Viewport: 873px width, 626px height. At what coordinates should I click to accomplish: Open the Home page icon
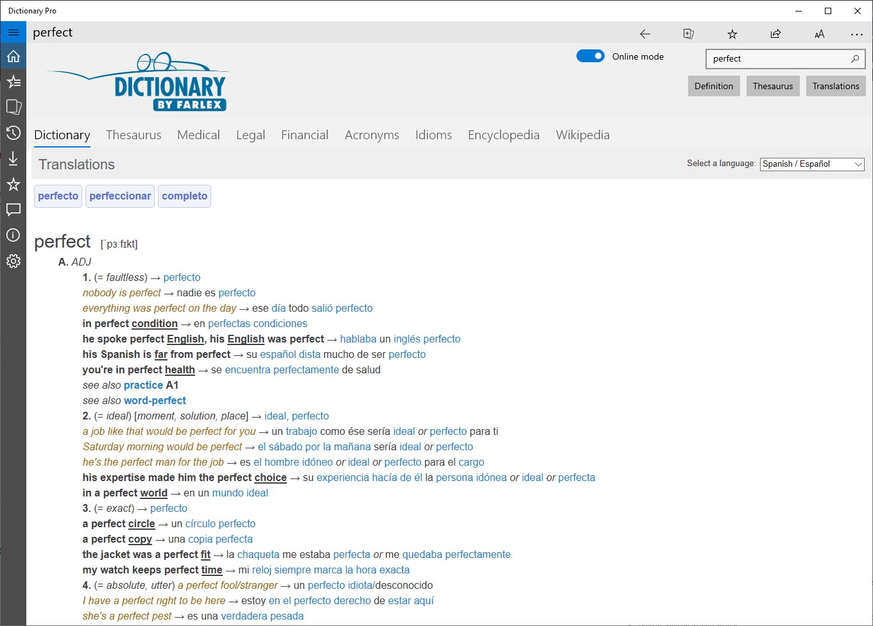pos(13,56)
